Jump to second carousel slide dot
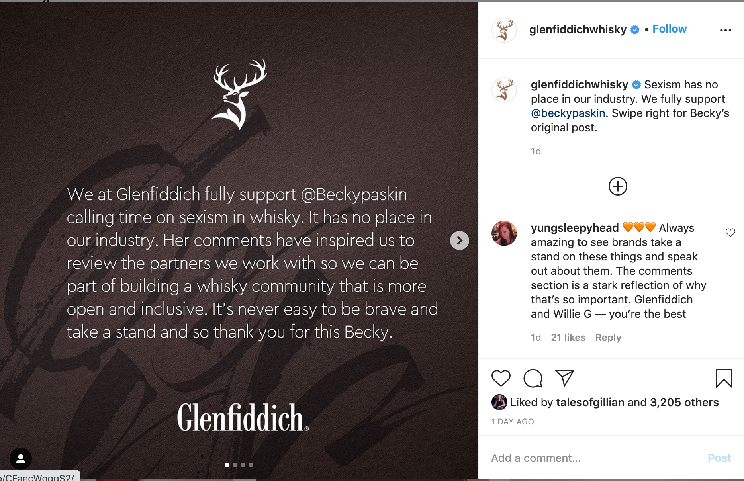 click(x=235, y=465)
